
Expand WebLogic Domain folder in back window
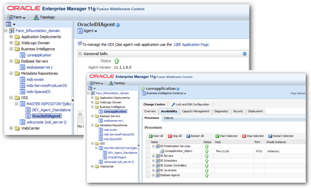pyautogui.click(x=11, y=43)
